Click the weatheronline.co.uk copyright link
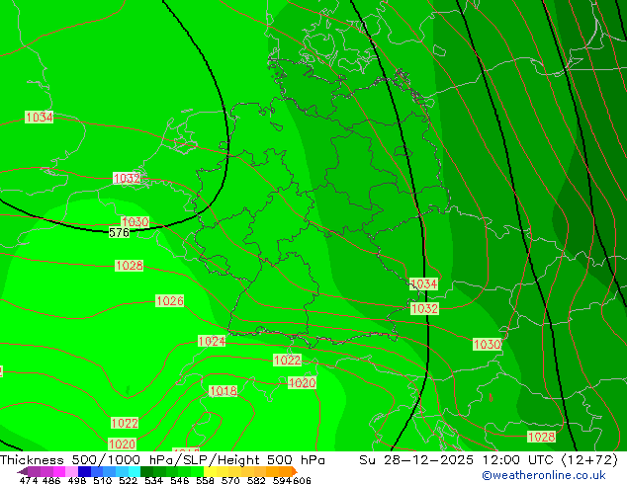 coord(544,475)
